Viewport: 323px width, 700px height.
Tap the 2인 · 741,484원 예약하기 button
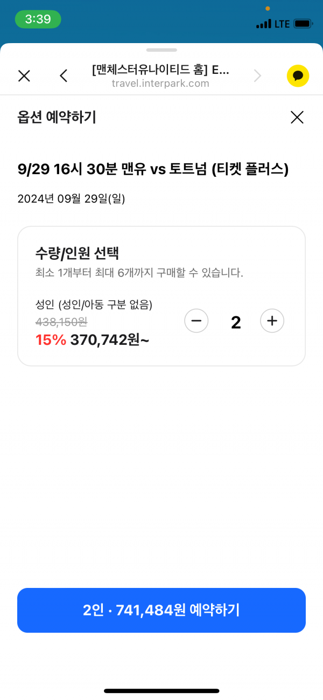[161, 610]
